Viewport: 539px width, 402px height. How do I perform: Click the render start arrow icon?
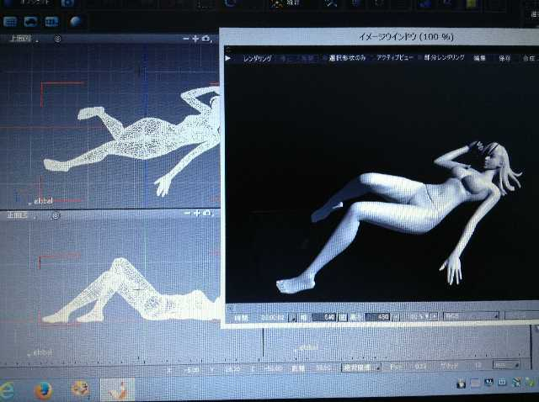point(228,58)
